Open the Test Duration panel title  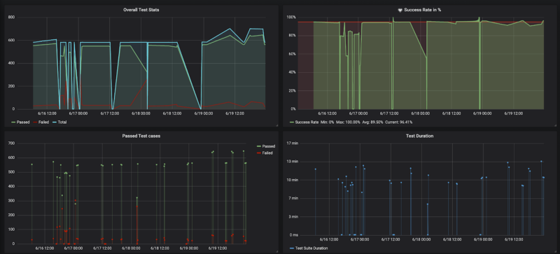(x=419, y=136)
